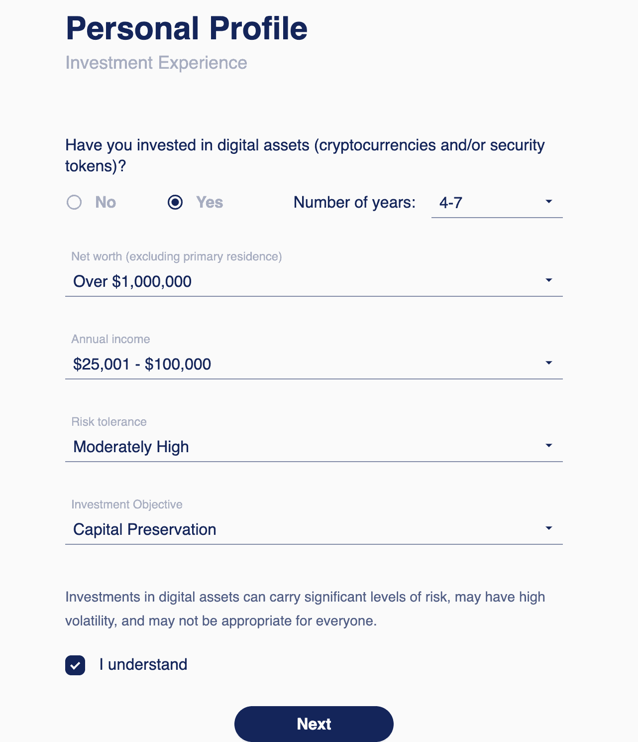Select the "Yes" radio button
This screenshot has width=638, height=742.
pos(175,202)
